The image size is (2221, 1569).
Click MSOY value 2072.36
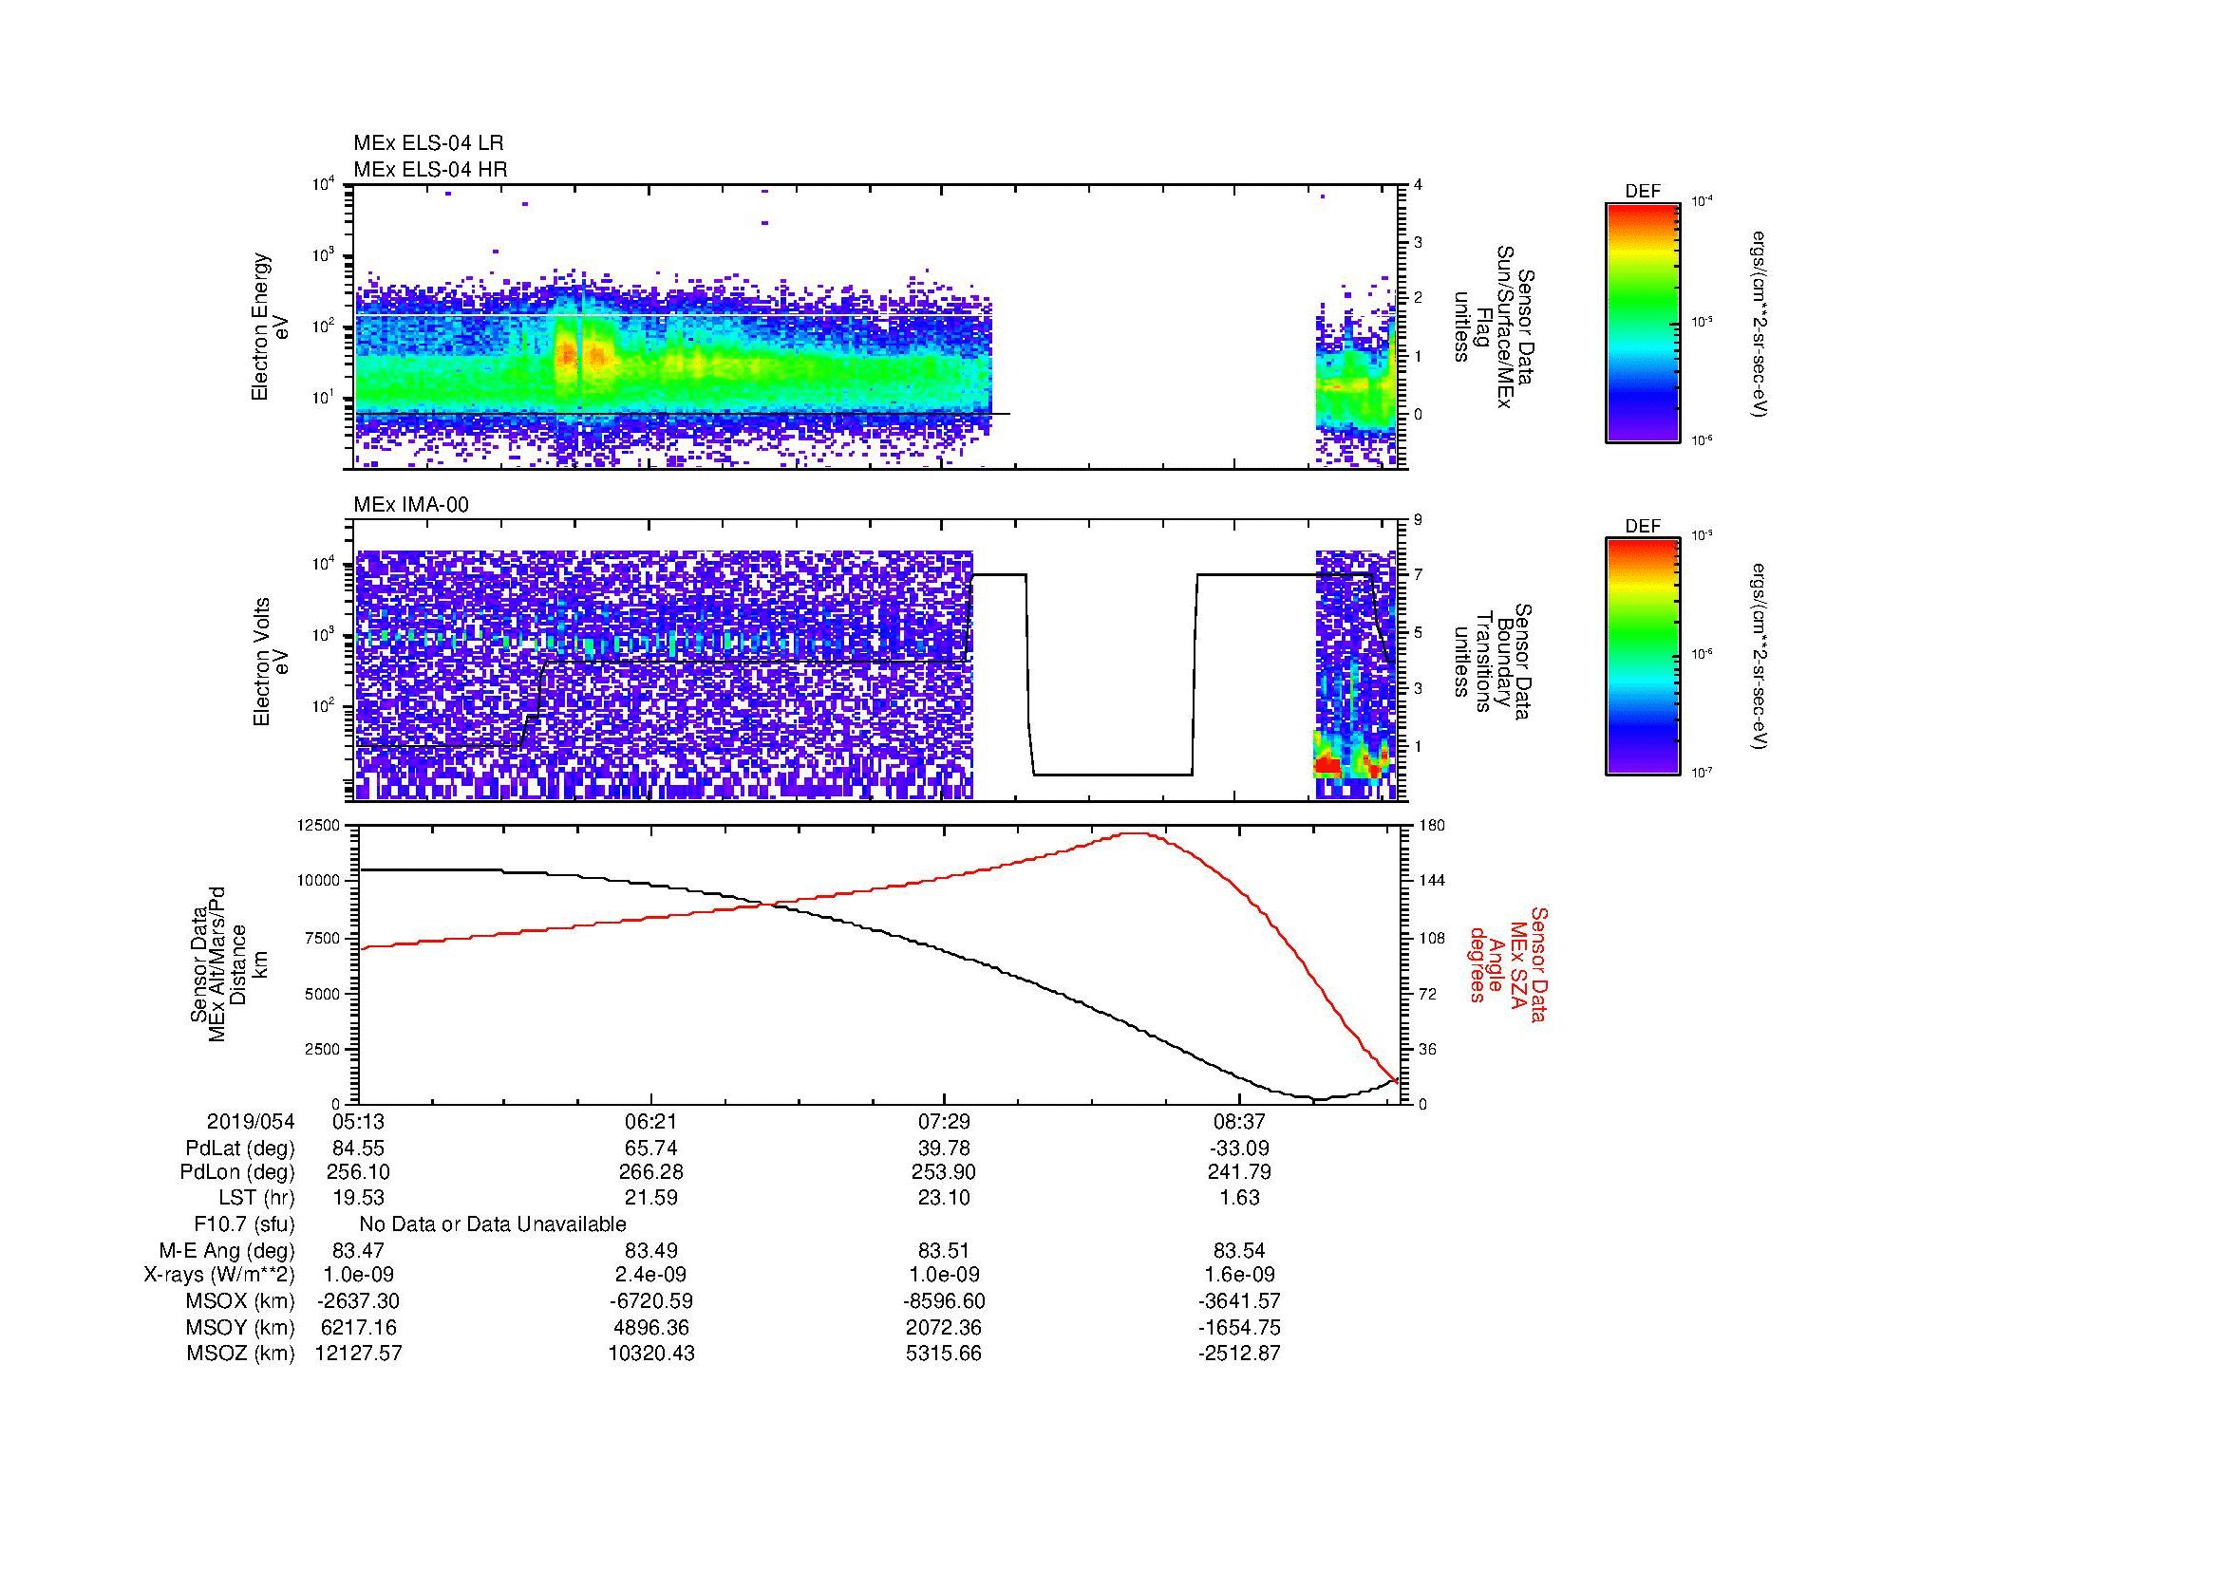(944, 1327)
